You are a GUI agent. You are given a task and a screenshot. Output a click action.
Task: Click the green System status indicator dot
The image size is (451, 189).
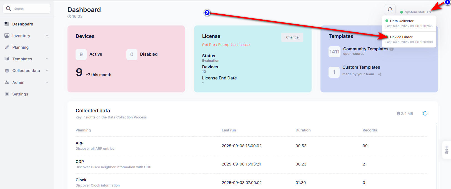coord(402,12)
